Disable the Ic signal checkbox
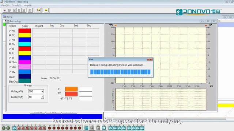The height and width of the screenshot is (131, 234). tap(10, 58)
